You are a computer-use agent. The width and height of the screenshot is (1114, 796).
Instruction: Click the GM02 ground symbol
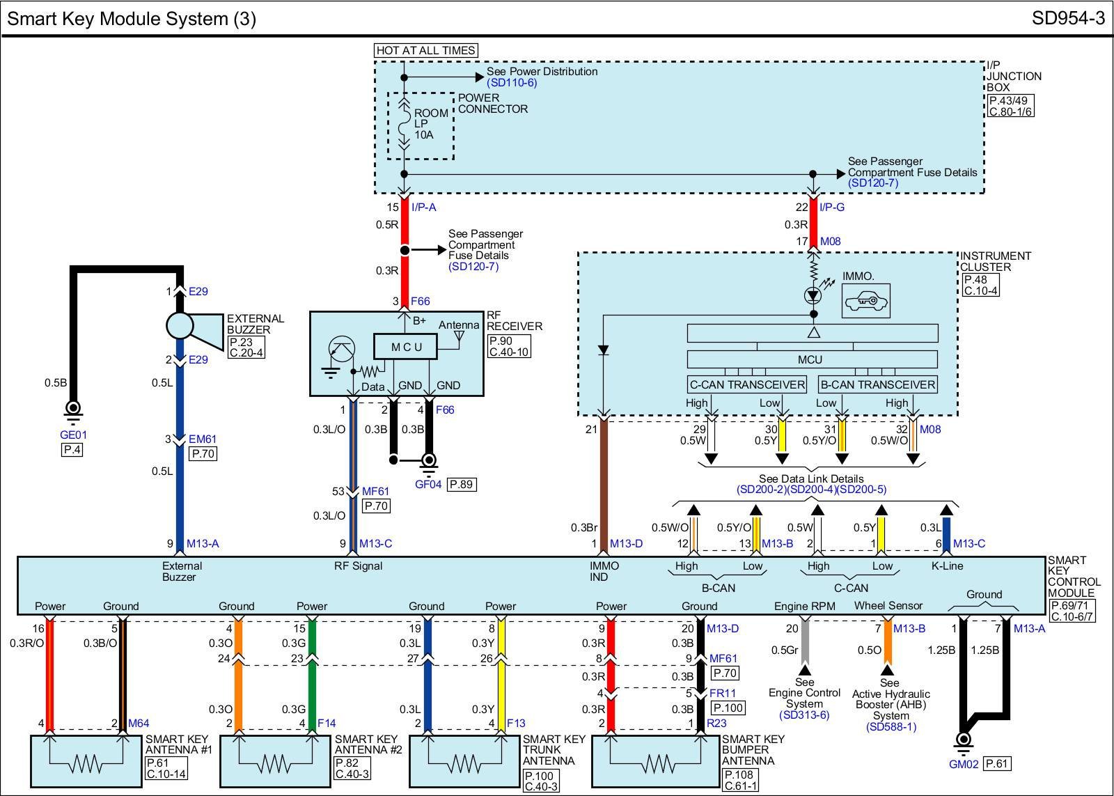point(964,741)
